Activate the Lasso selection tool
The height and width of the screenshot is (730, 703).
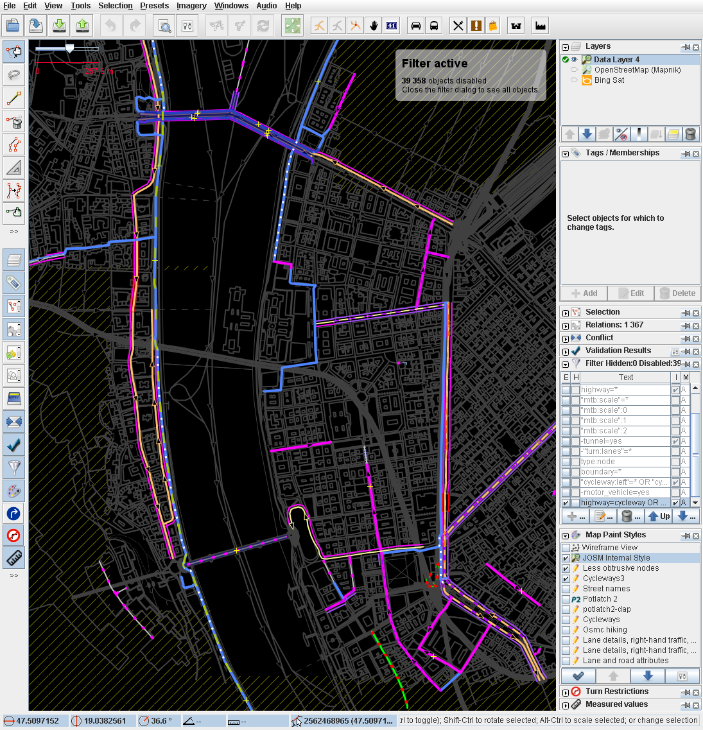coord(14,75)
